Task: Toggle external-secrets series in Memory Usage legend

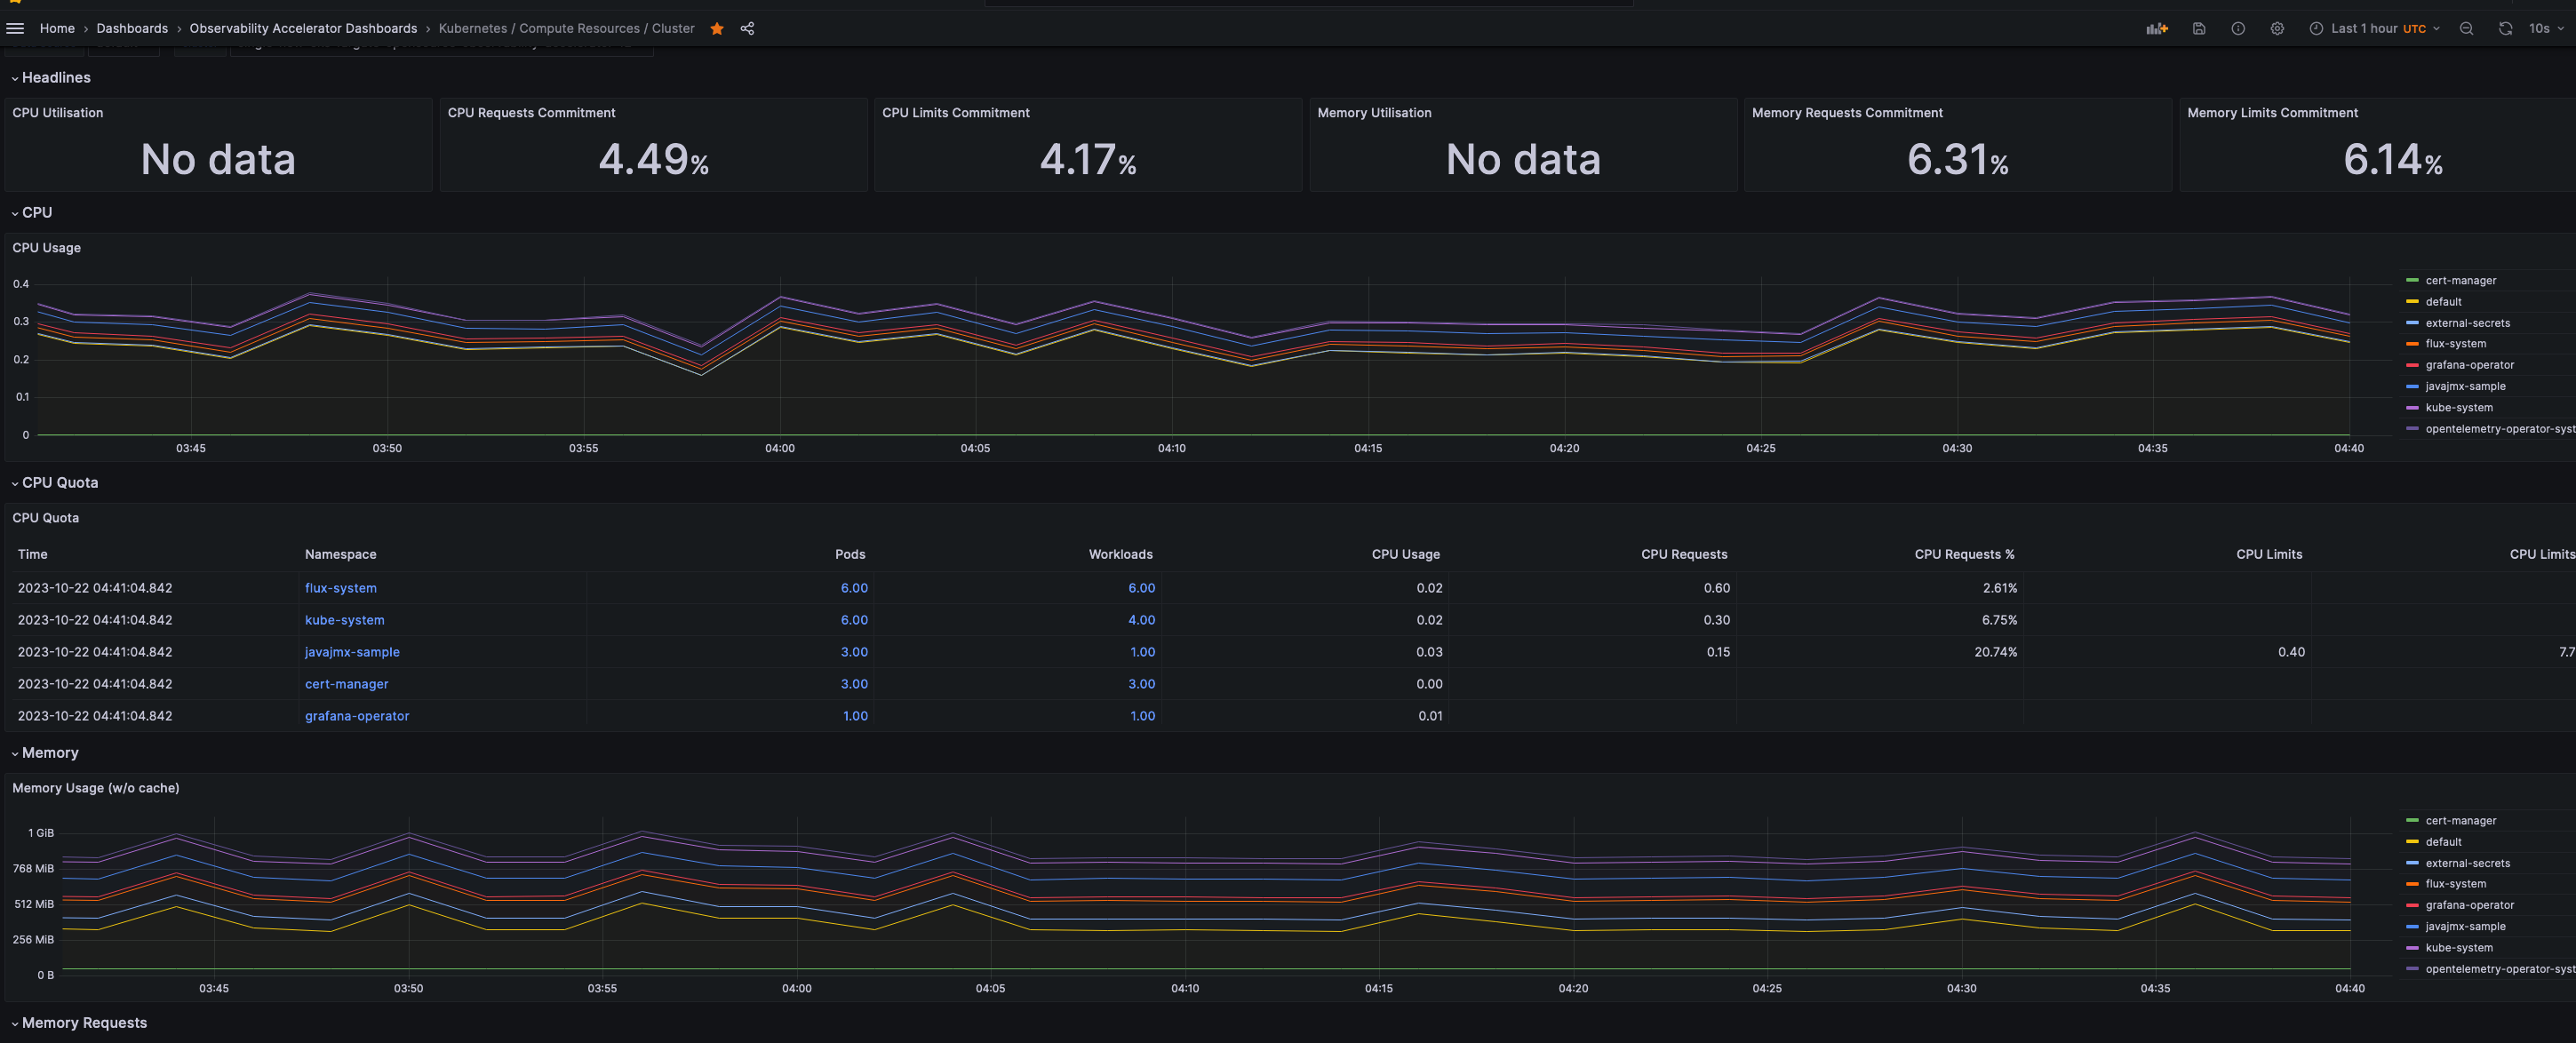Action: 2467,862
